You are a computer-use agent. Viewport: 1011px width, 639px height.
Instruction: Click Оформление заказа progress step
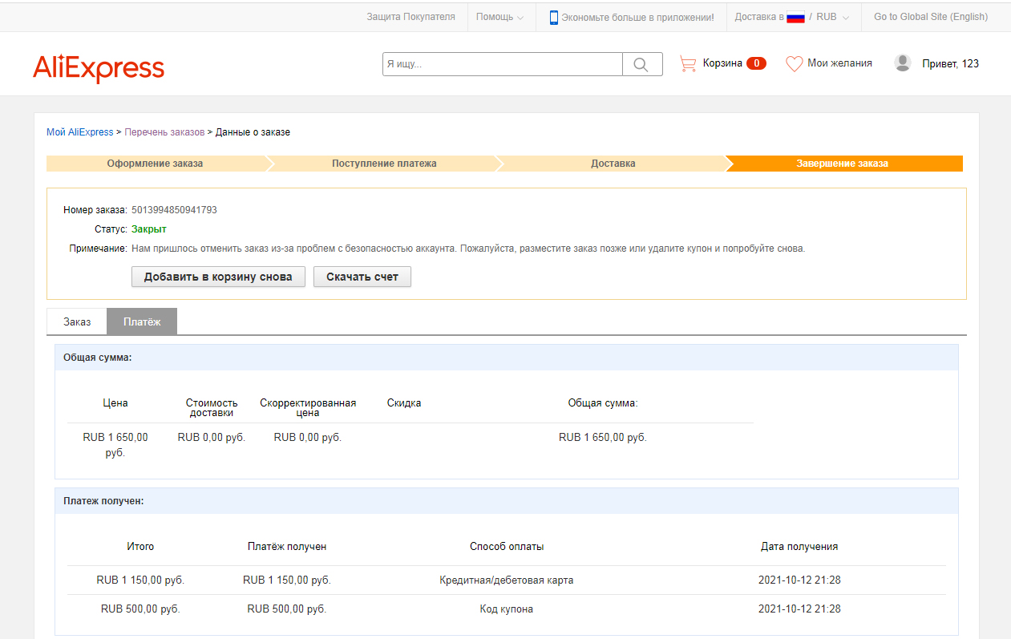155,164
